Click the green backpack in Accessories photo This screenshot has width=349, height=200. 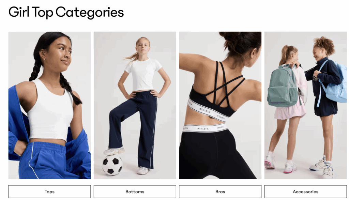click(x=283, y=86)
